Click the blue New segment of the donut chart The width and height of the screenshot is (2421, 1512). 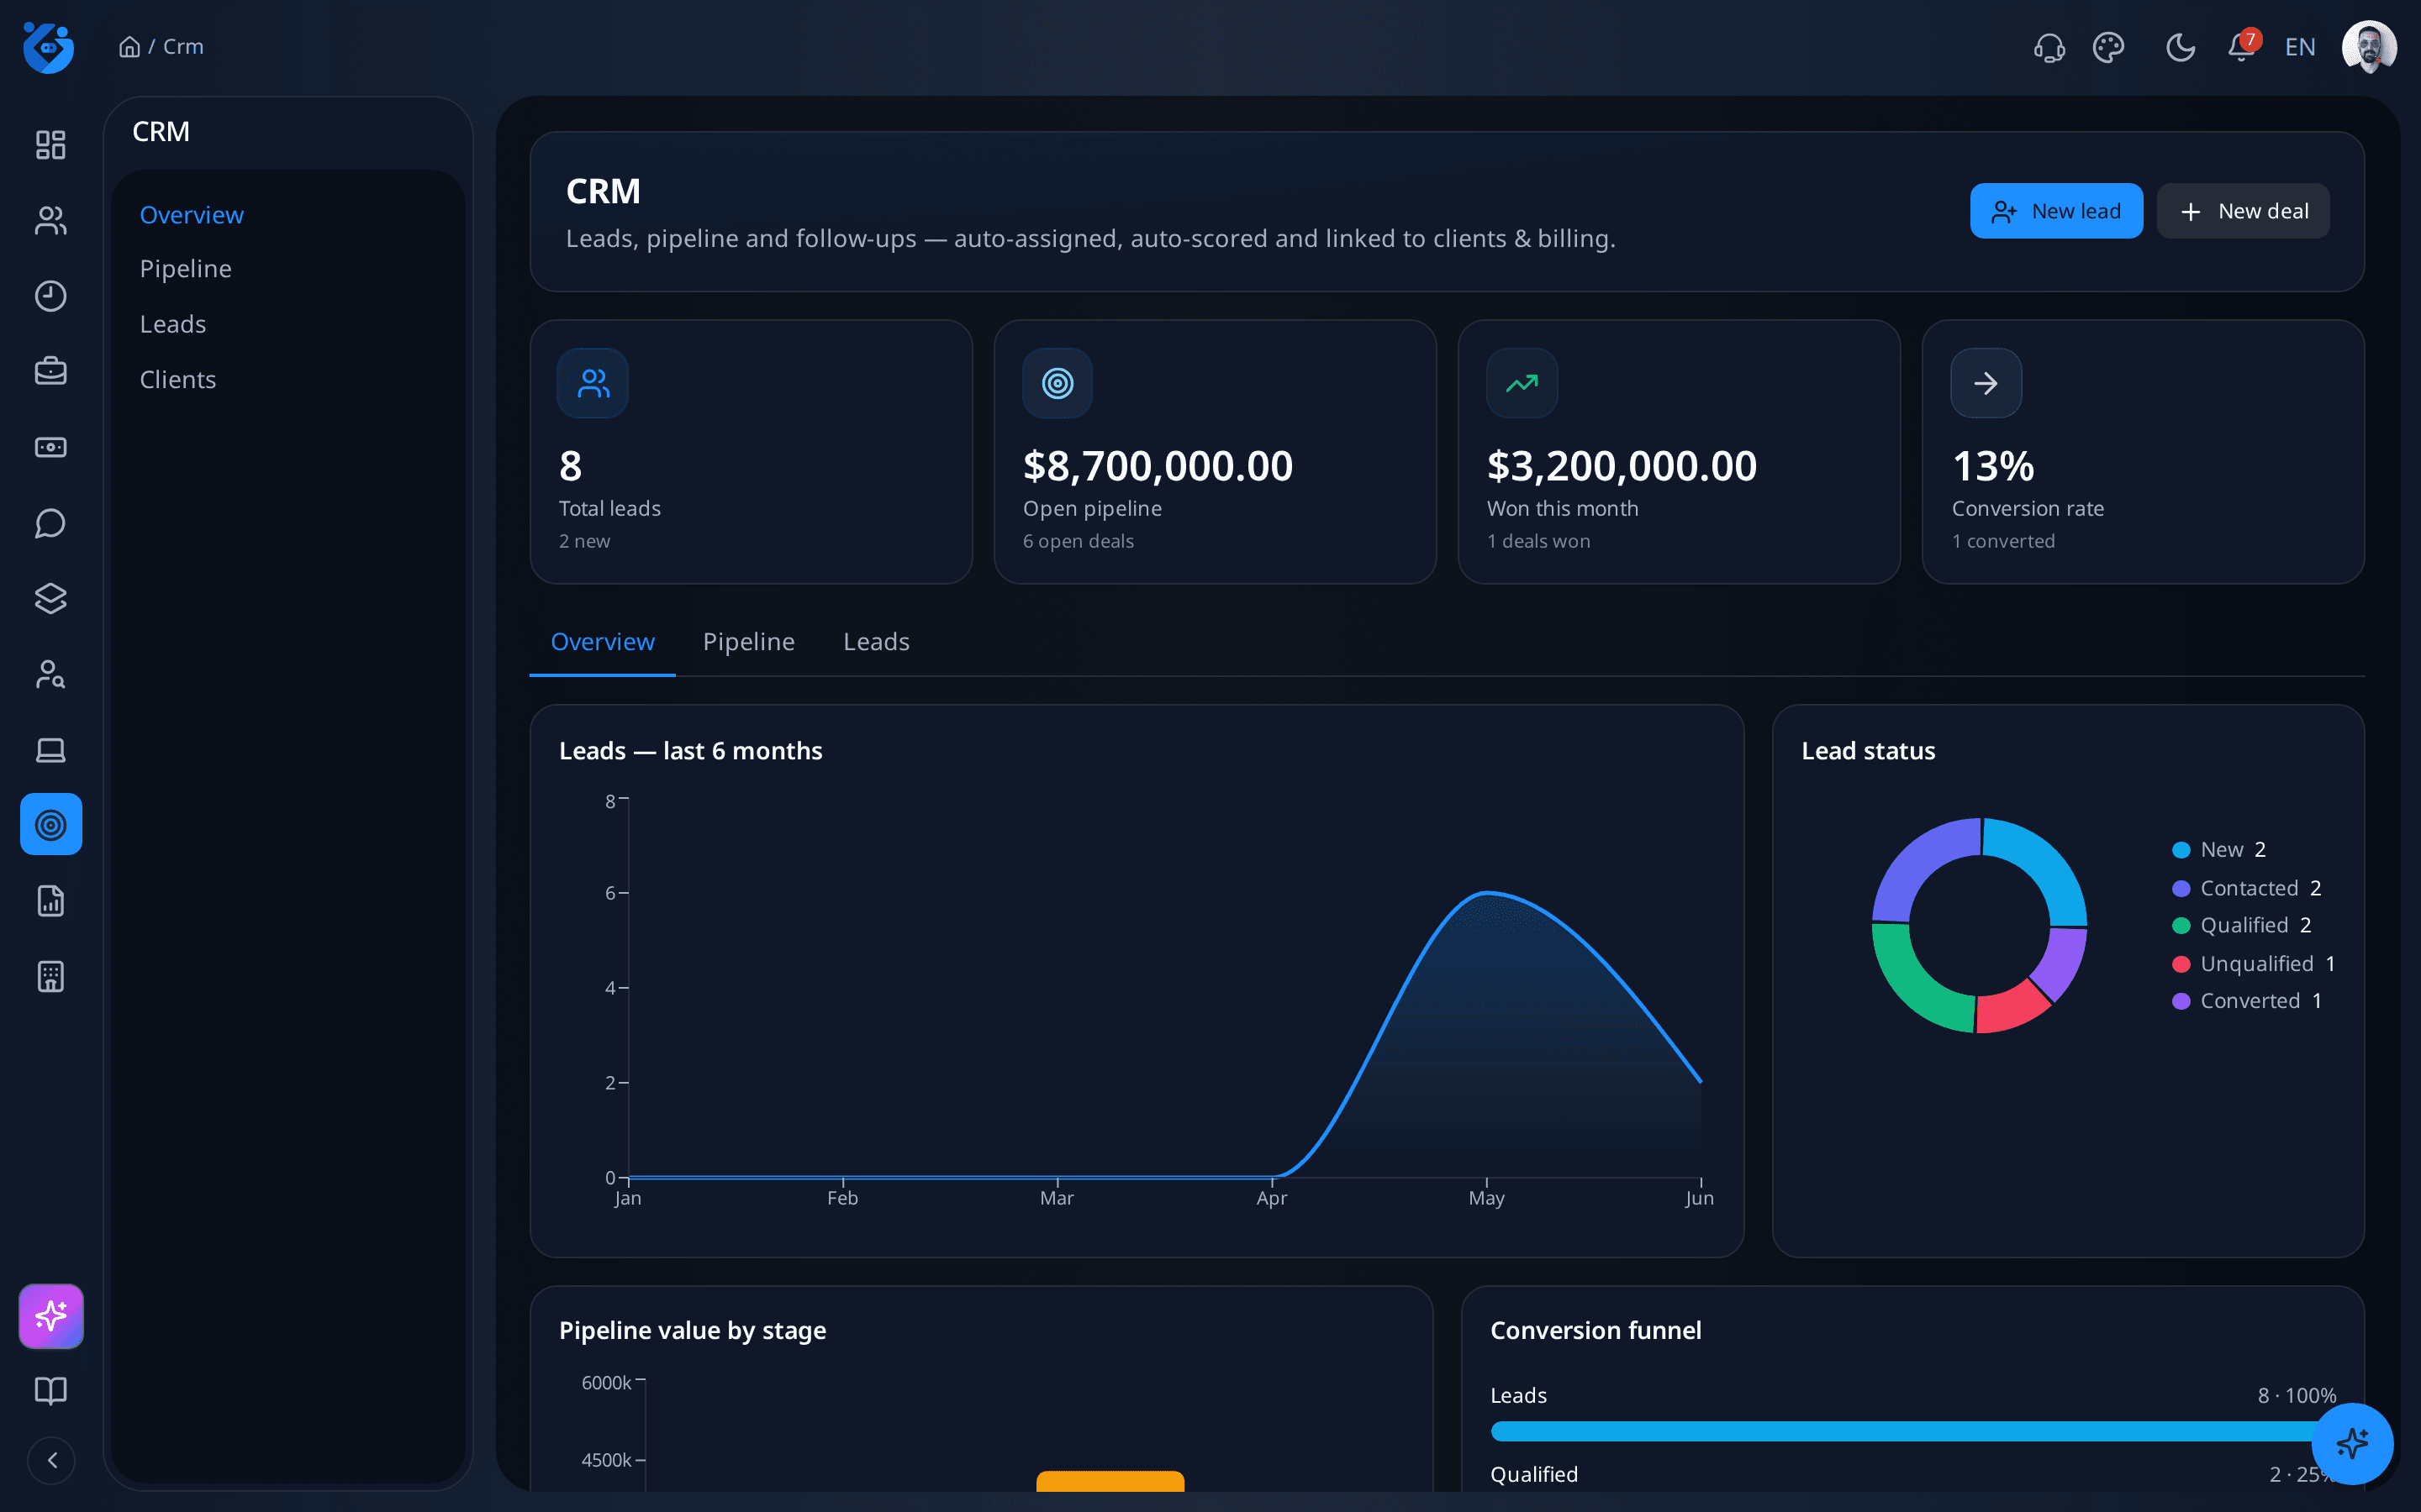tap(2049, 860)
